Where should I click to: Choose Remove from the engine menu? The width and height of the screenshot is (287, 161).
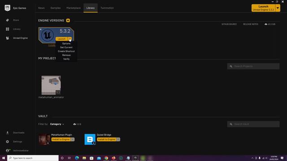pos(66,55)
